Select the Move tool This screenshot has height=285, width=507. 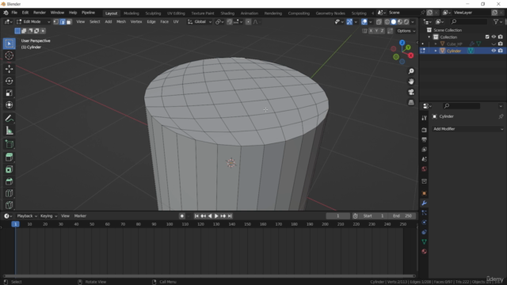[x=9, y=69]
